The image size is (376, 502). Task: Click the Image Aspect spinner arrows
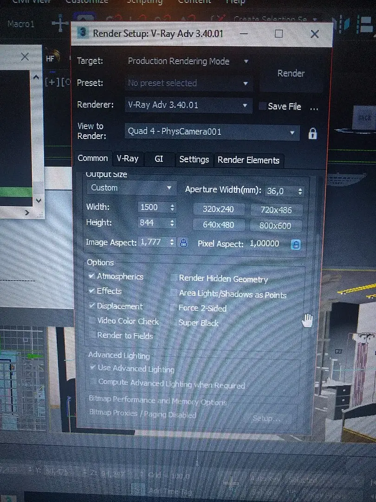click(x=172, y=242)
